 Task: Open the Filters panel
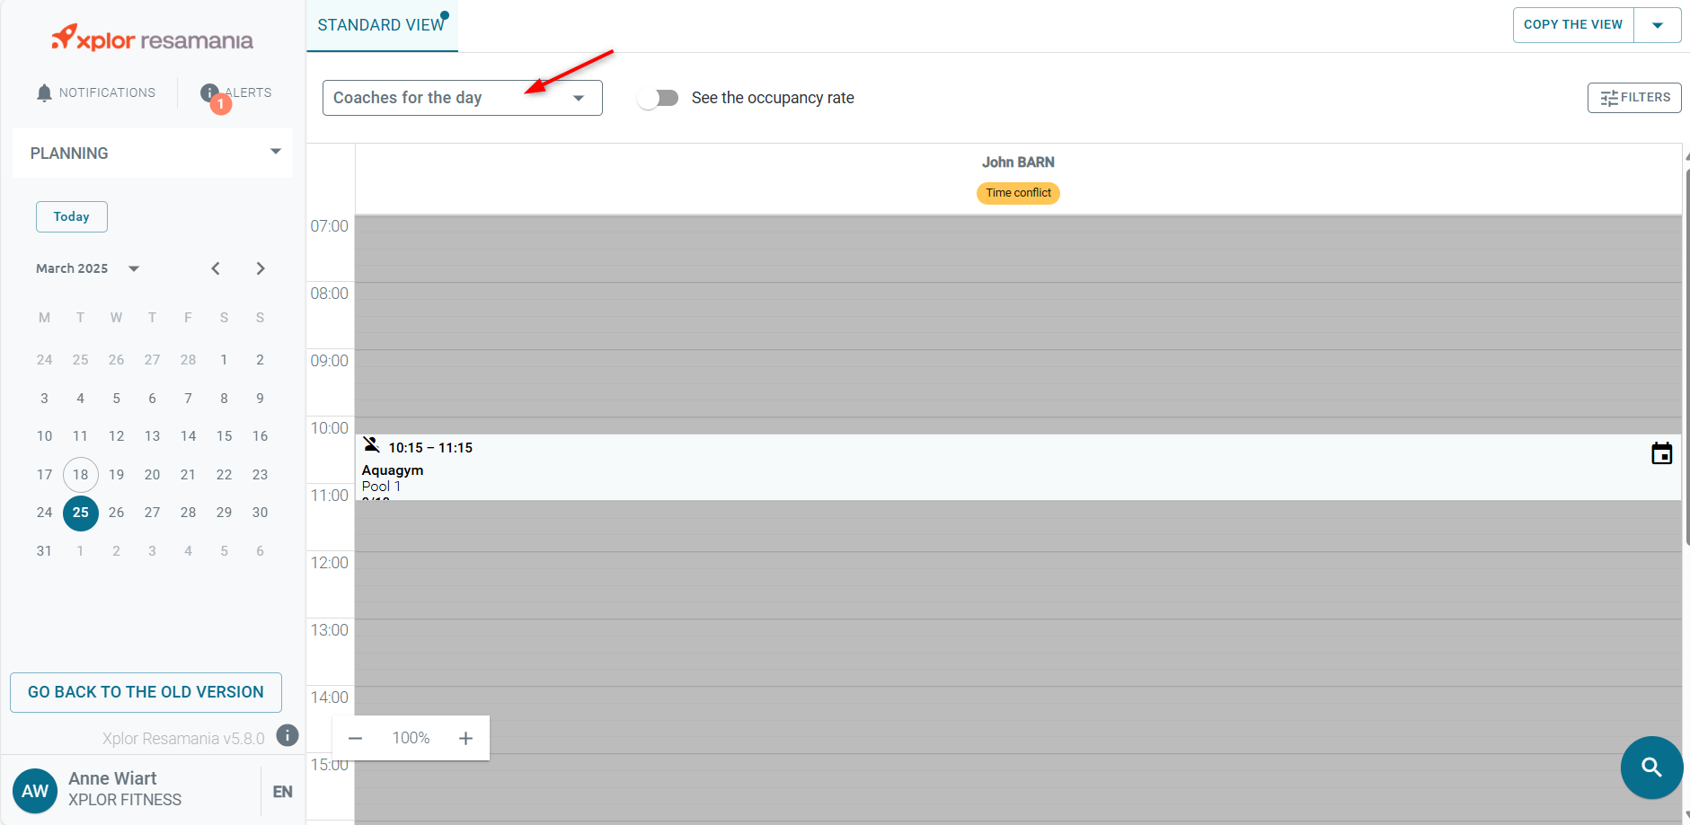[x=1633, y=98]
